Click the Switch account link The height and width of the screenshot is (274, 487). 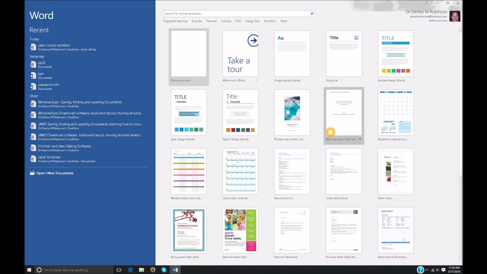[x=438, y=21]
